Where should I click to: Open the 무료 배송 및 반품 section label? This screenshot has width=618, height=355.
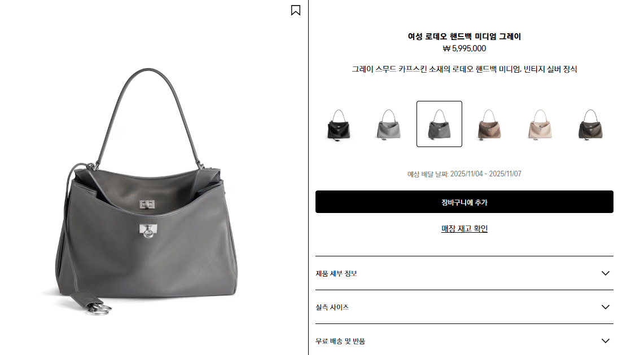[340, 341]
